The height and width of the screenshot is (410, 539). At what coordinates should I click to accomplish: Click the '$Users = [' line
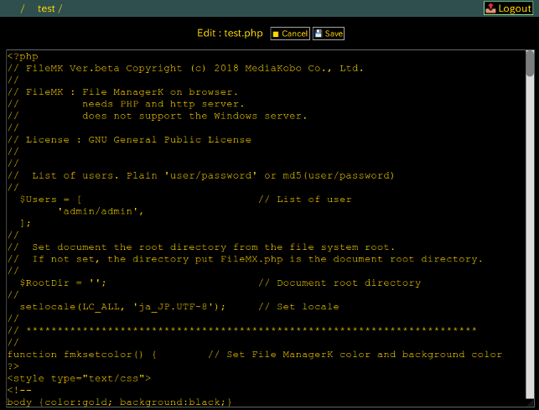point(50,200)
